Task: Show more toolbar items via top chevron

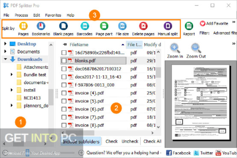Action: point(234,22)
